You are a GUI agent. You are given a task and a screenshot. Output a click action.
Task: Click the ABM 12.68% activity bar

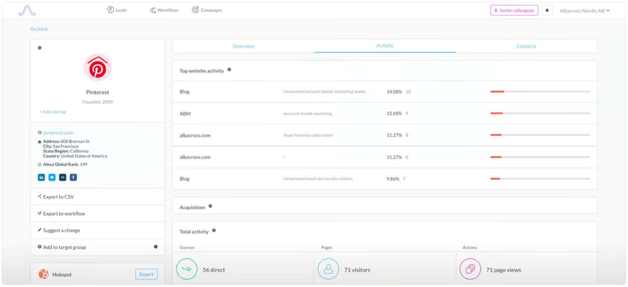click(x=540, y=113)
